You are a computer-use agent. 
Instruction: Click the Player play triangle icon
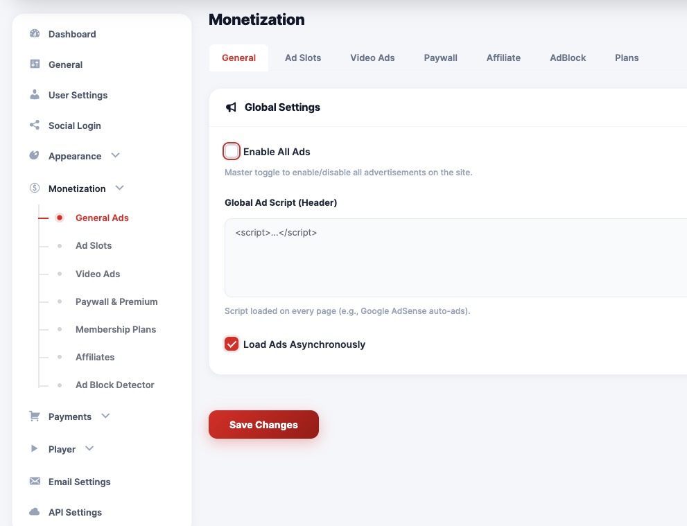[x=35, y=449]
